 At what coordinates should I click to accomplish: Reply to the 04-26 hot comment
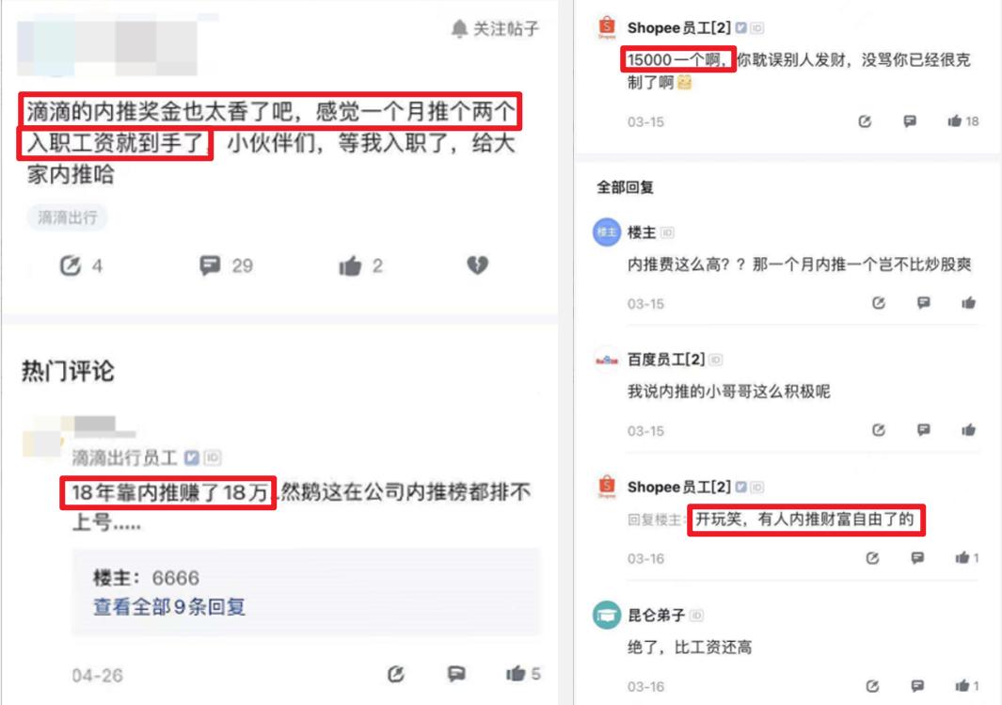pyautogui.click(x=456, y=673)
